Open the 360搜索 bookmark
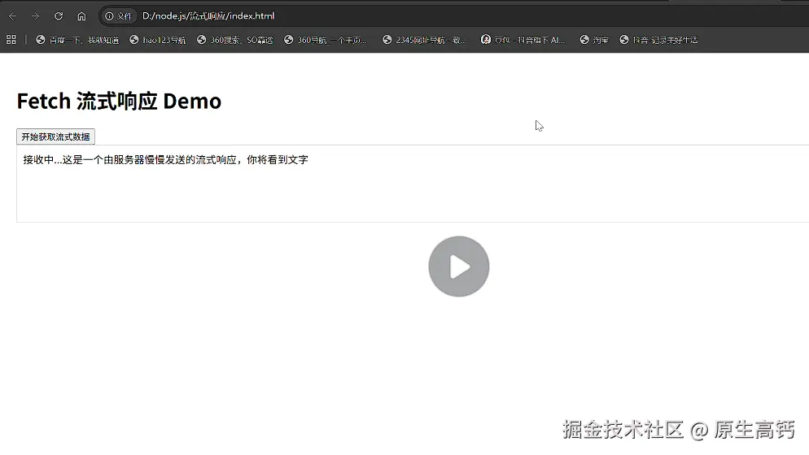 234,40
